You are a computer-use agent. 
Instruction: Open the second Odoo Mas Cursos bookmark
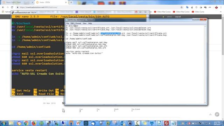tap(181, 12)
